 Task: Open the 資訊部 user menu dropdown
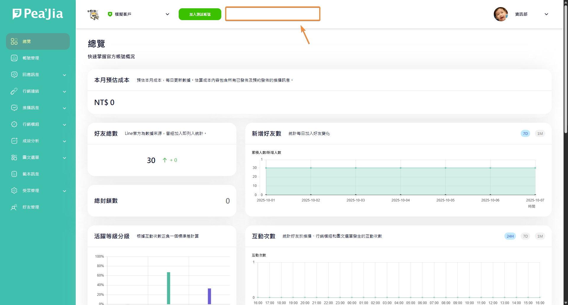point(546,14)
